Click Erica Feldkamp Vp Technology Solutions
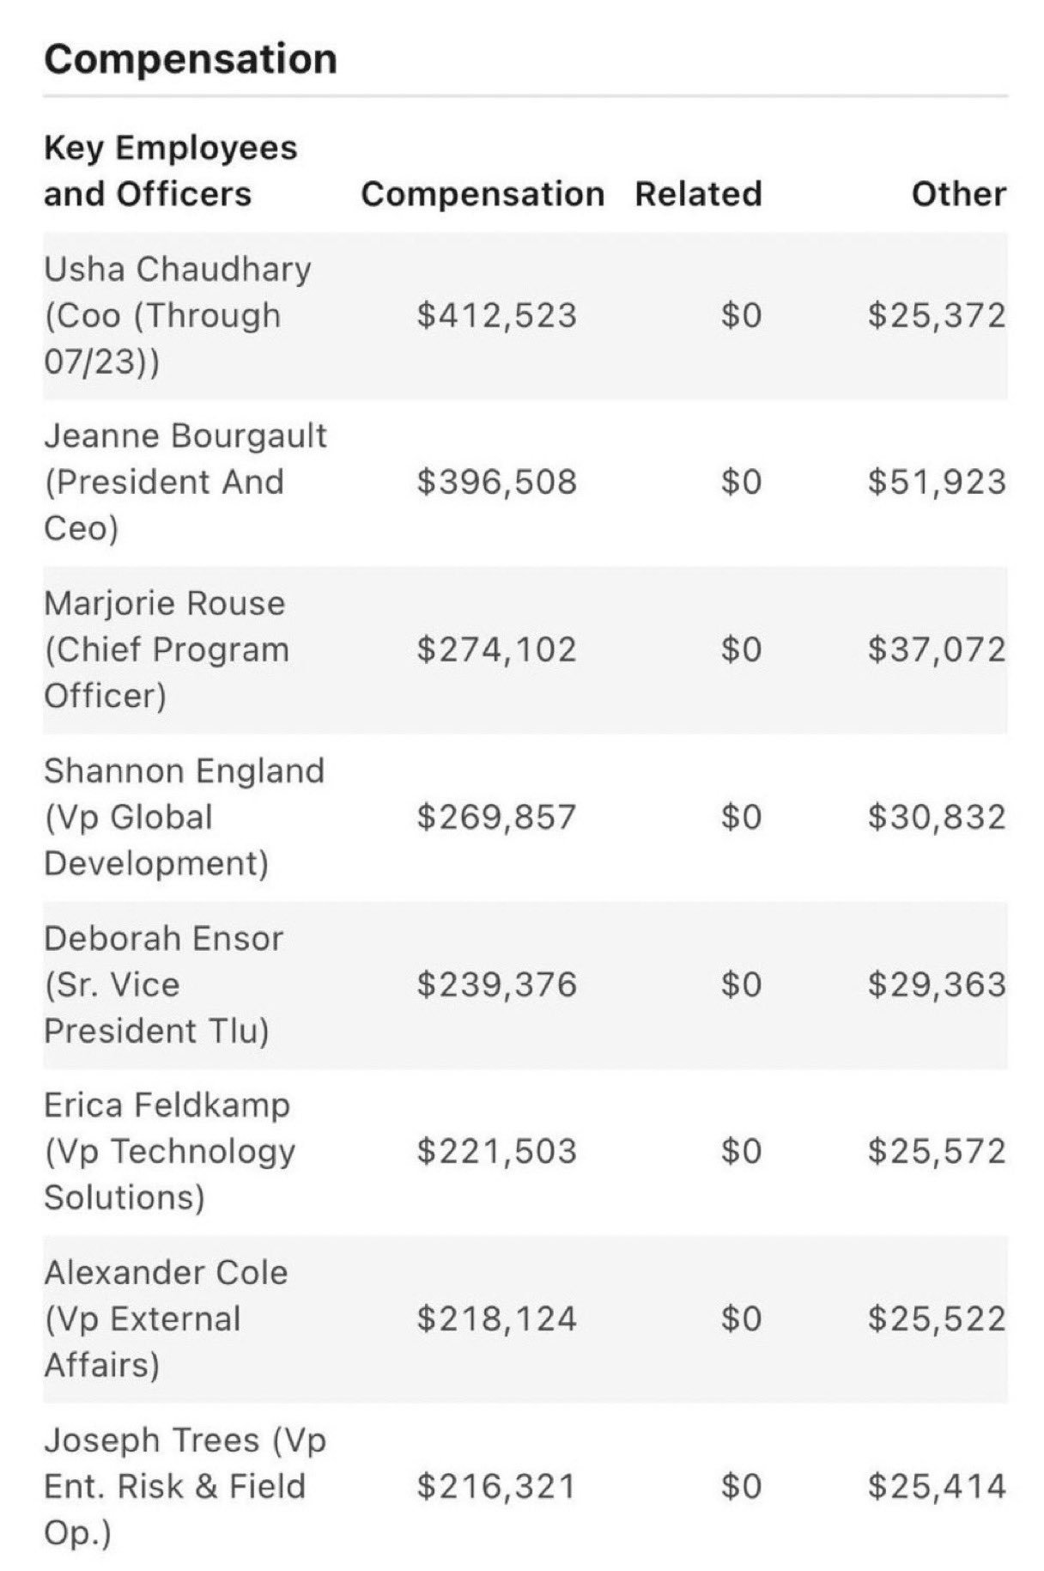Viewport: 1044px width, 1571px height. coord(169,1150)
